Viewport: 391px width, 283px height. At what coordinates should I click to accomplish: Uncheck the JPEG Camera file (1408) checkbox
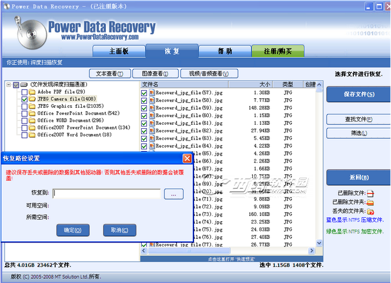25,99
